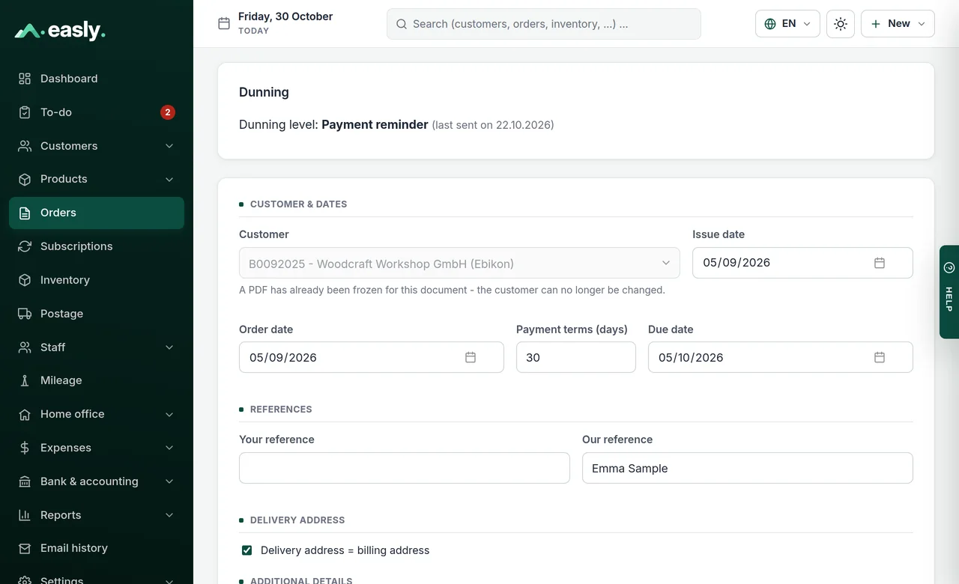
Task: Click the Subscriptions refresh icon
Action: (x=25, y=246)
